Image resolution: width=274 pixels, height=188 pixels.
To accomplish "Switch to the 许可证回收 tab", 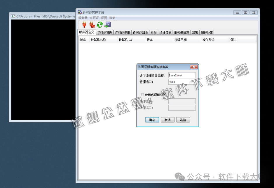I will [x=140, y=32].
